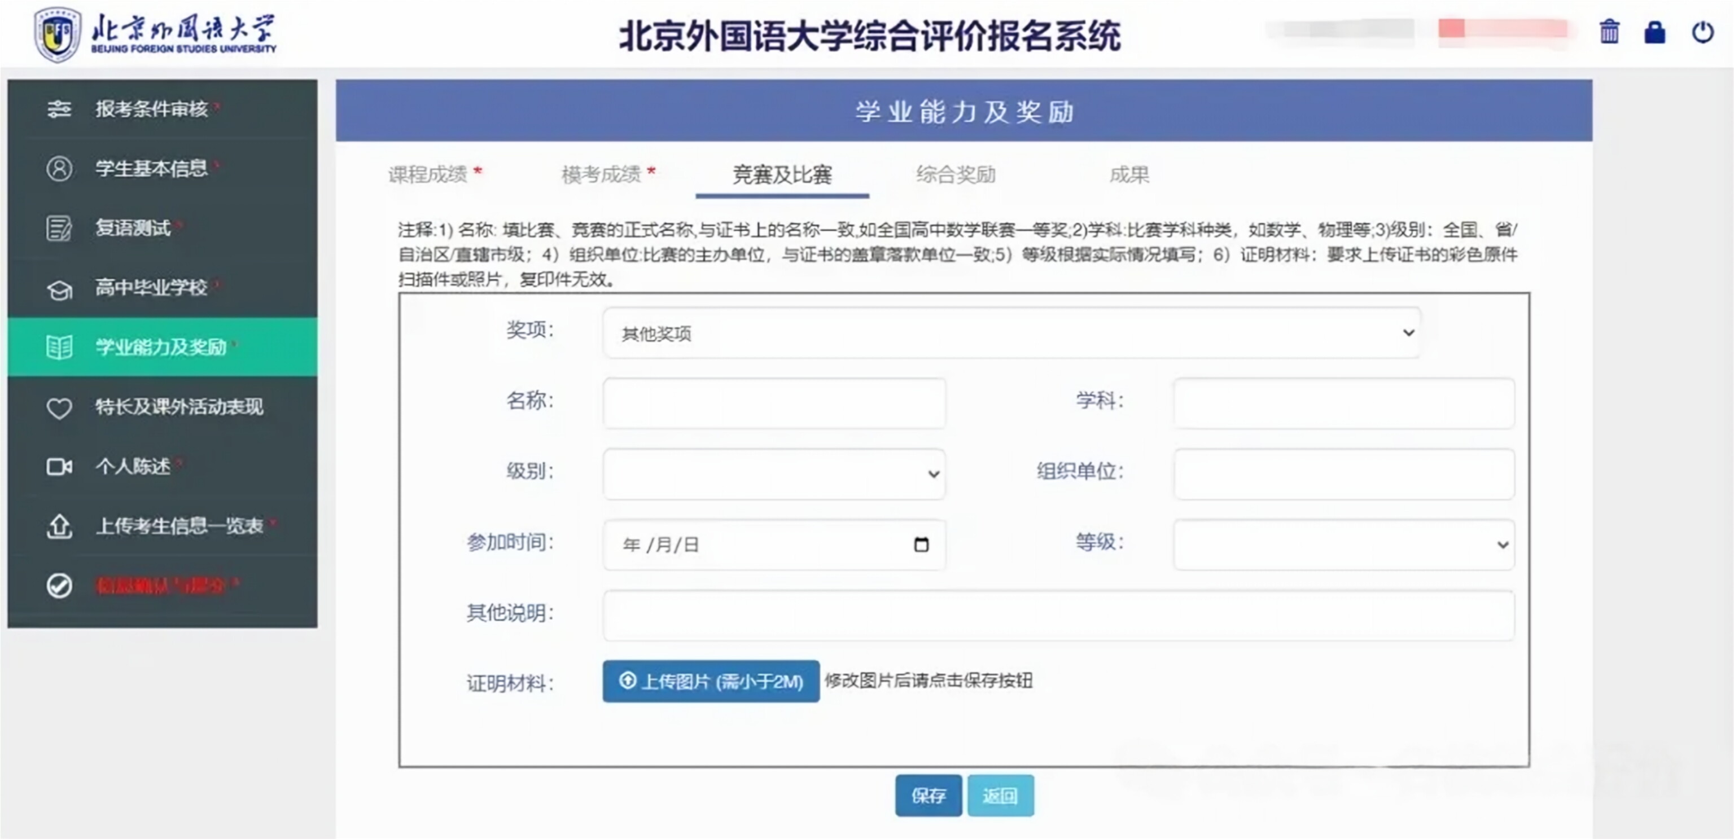Screen dimensions: 1734x839
Task: Click the checkmark circle icon in sidebar
Action: (59, 585)
